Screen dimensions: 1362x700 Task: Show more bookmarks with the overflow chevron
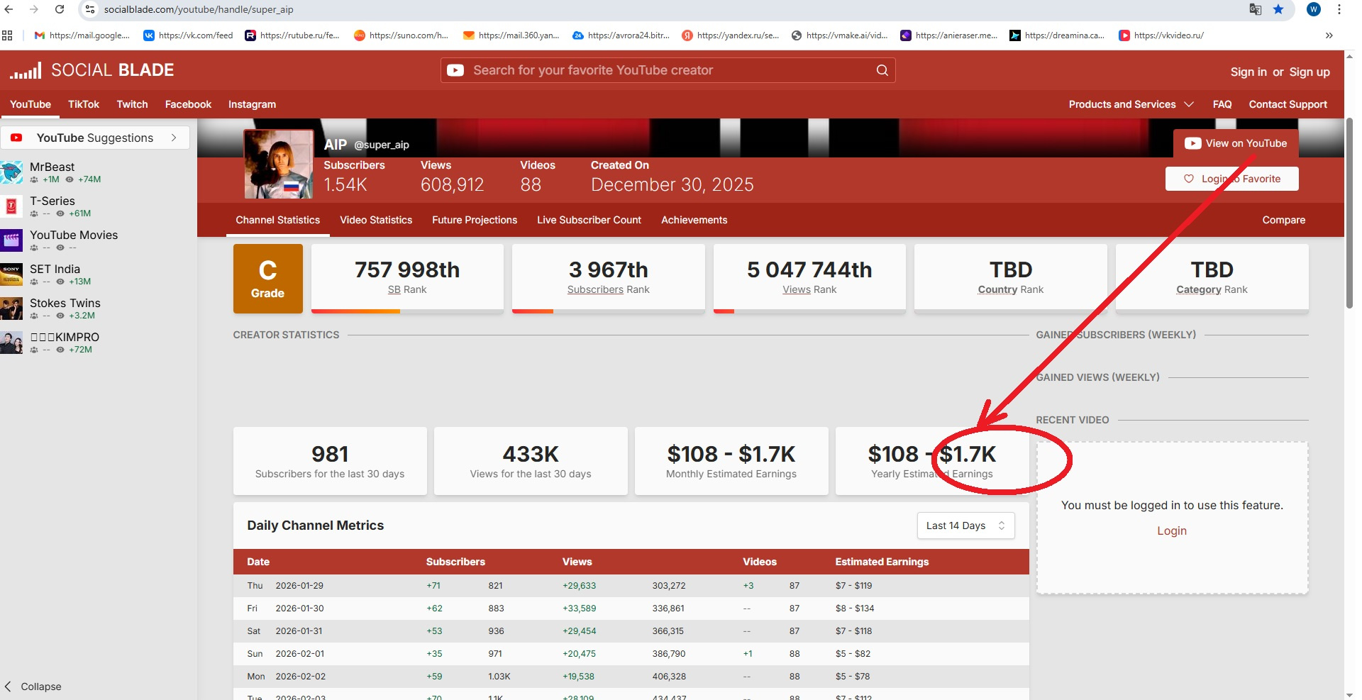[1329, 35]
